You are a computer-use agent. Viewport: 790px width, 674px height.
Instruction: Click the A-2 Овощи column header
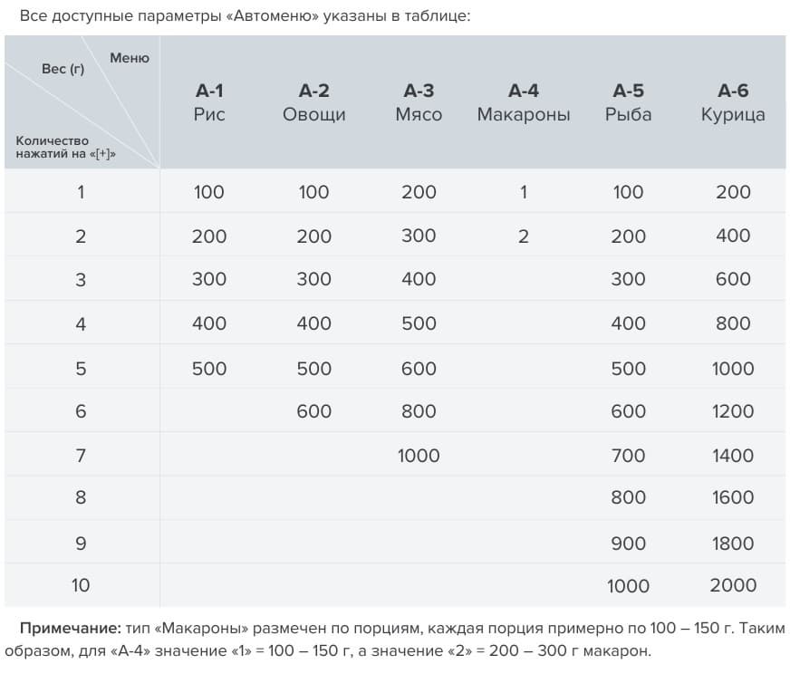313,102
